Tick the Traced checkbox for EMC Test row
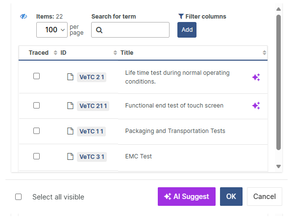Screen dimensions: 294x220 36,156
